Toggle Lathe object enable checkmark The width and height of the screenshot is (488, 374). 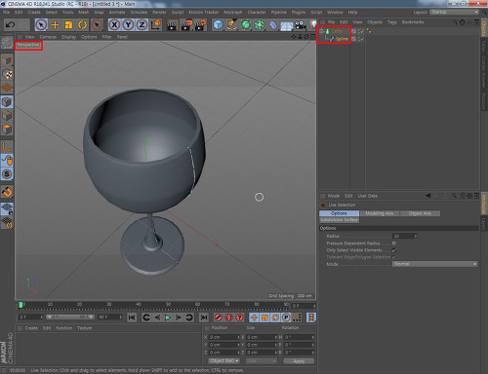tap(362, 31)
